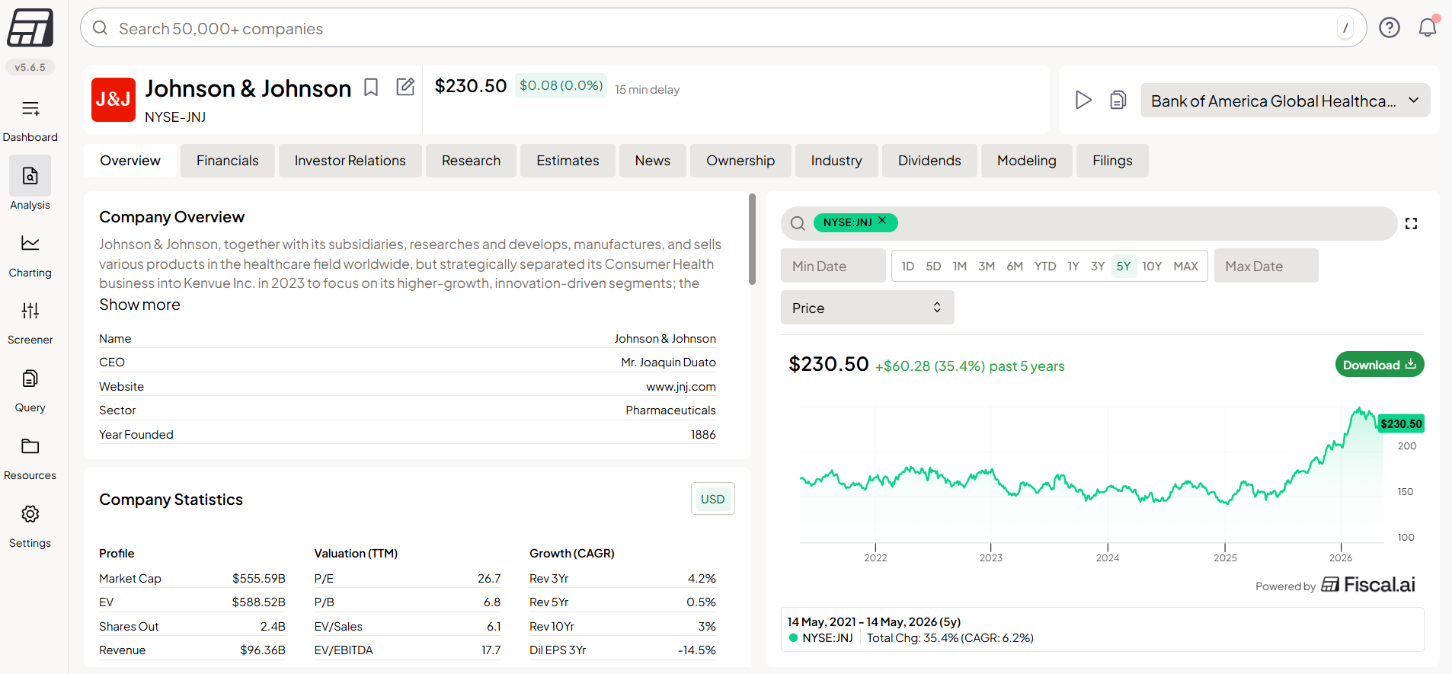Open the Investor Relations tab
The image size is (1452, 674).
coord(350,161)
